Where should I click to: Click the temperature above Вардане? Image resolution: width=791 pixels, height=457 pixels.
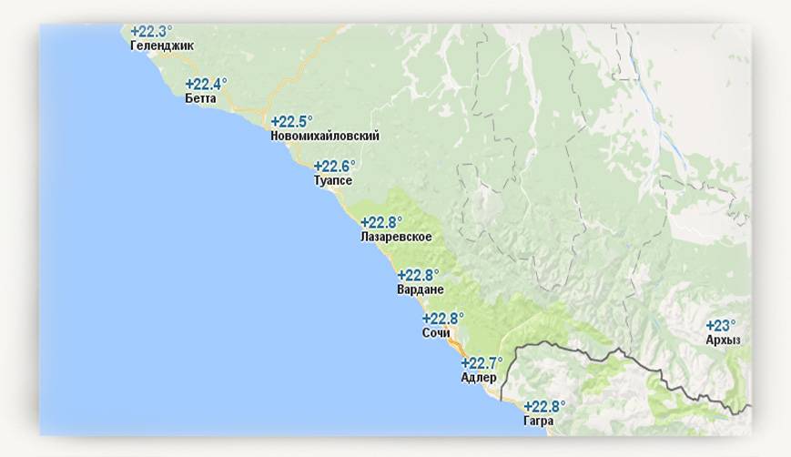pyautogui.click(x=418, y=275)
